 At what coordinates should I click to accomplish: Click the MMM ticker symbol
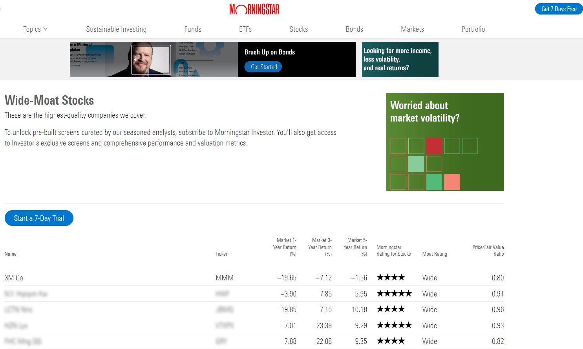tap(225, 278)
